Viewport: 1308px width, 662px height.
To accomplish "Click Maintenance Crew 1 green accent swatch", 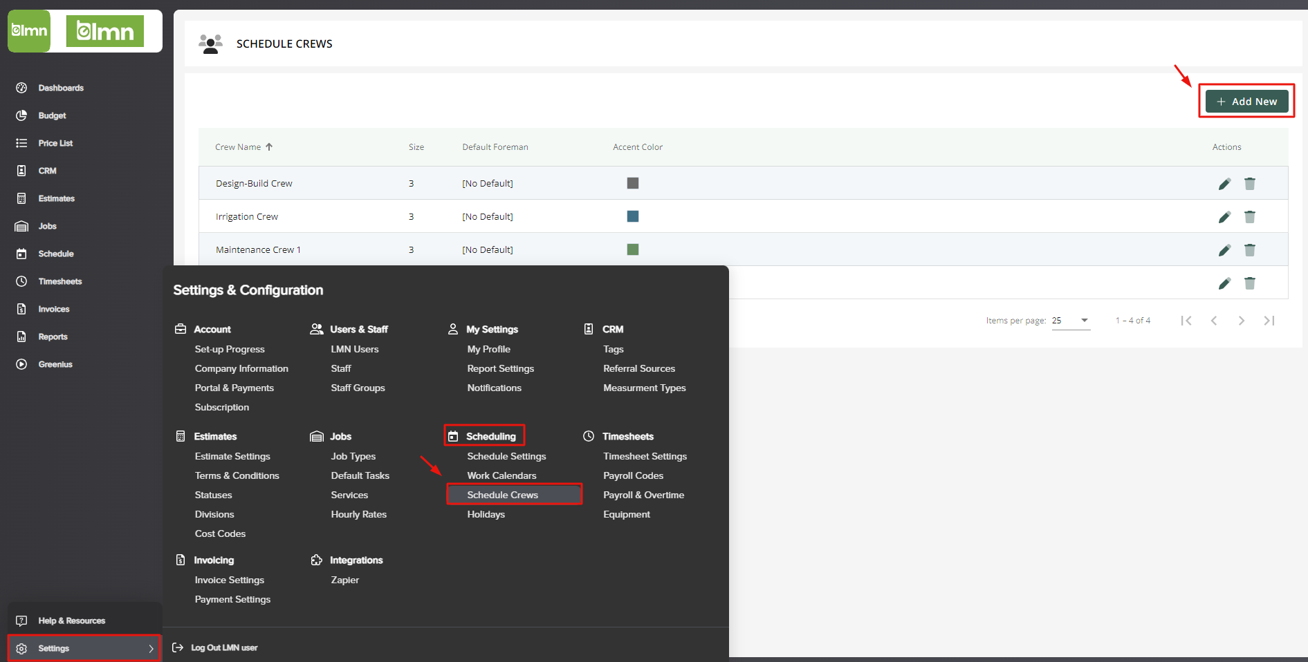I will [x=633, y=249].
